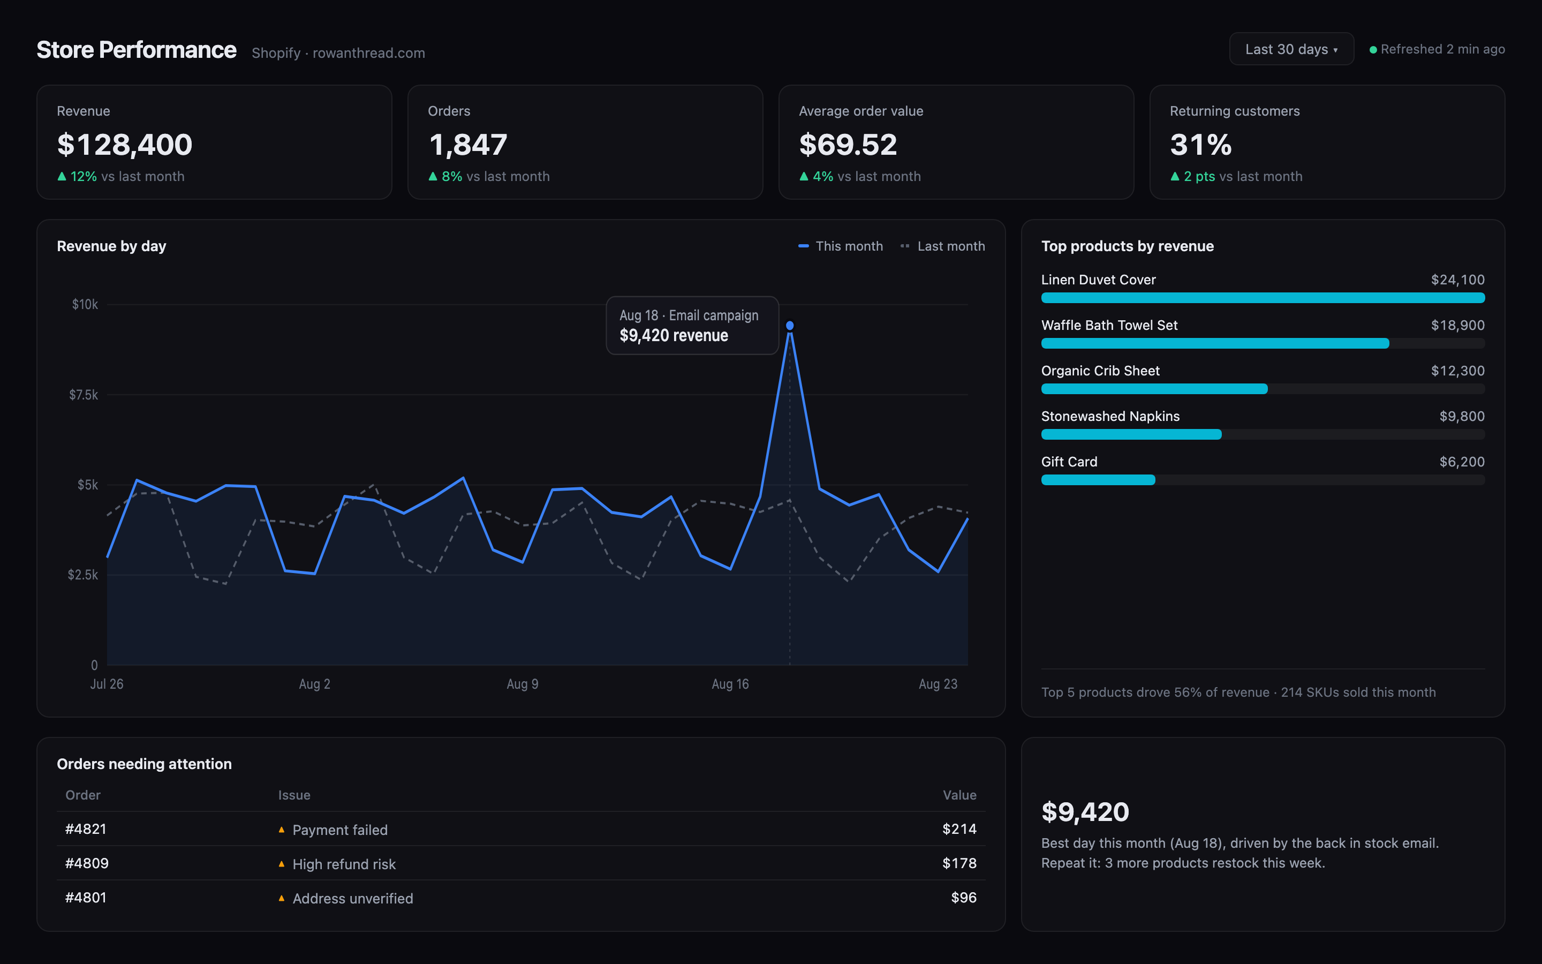Click the Order column header
1542x964 pixels.
(x=83, y=795)
